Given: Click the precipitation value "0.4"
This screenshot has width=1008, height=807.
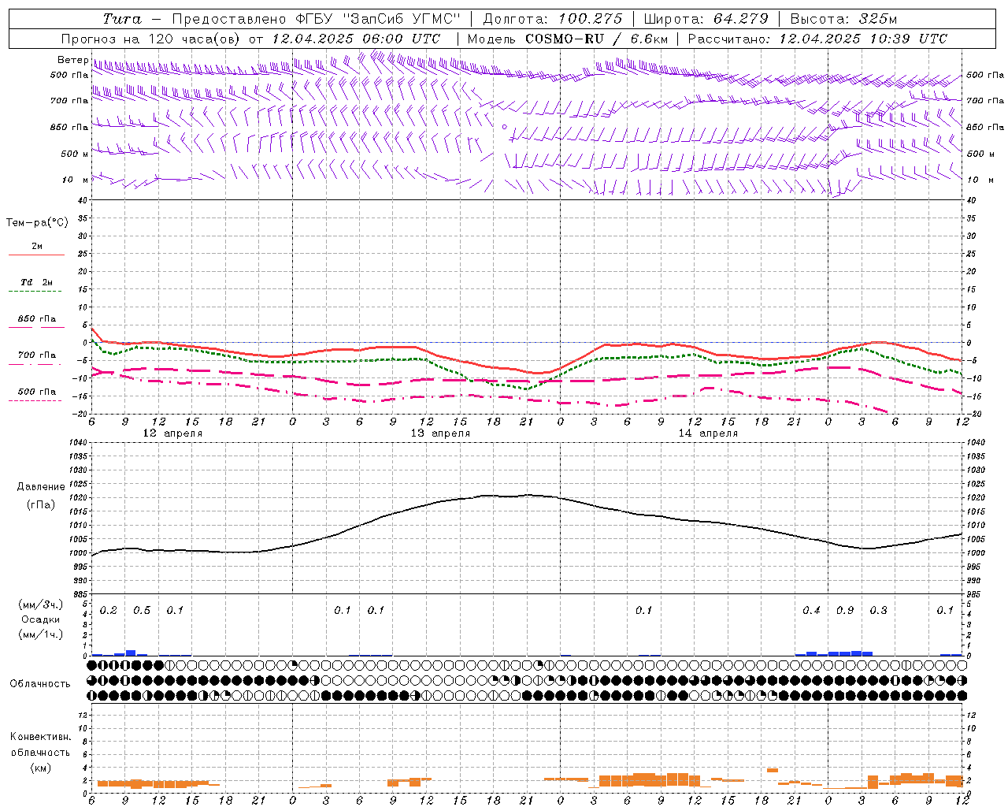Looking at the screenshot, I should point(811,611).
